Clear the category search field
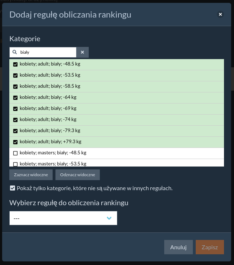 (82, 52)
